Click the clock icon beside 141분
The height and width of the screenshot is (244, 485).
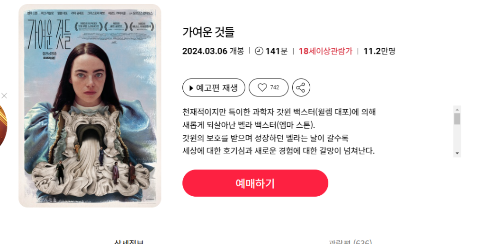pyautogui.click(x=259, y=51)
